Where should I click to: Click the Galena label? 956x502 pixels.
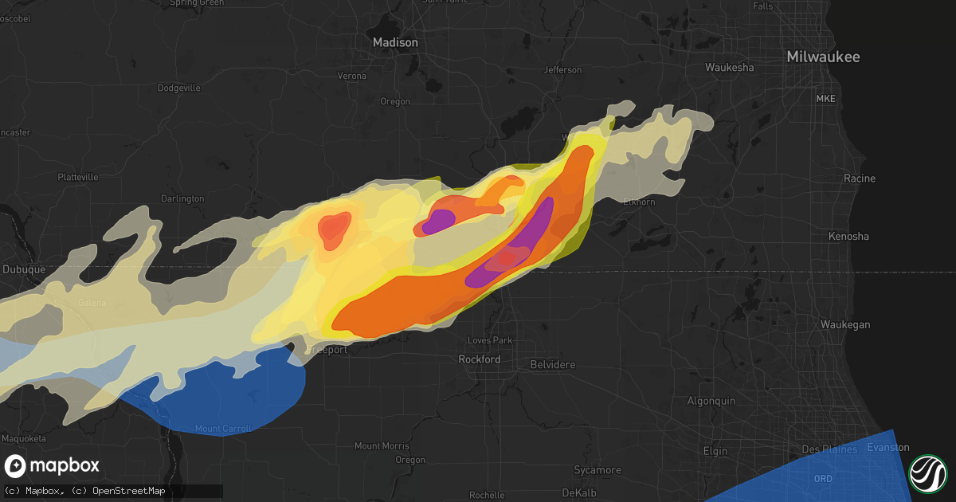pos(92,304)
